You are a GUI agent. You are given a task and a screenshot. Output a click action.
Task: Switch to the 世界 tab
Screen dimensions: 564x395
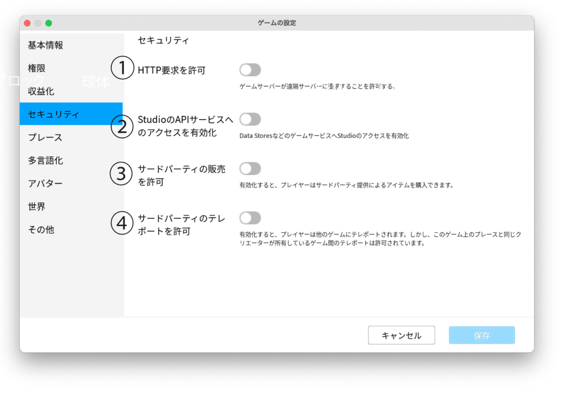pyautogui.click(x=37, y=207)
